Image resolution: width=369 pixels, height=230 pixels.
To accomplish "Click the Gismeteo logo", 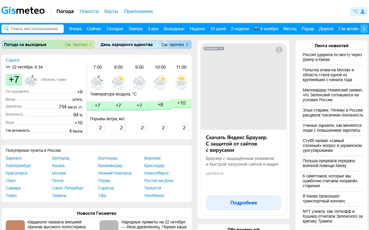I will coord(23,11).
